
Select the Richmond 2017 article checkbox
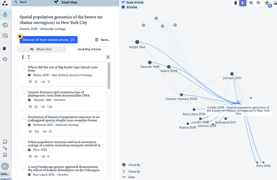click(23, 117)
